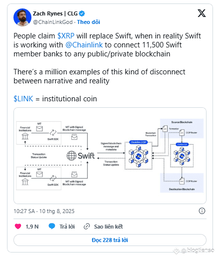
Task: Click the reply speech bubble icon
Action: (x=52, y=226)
